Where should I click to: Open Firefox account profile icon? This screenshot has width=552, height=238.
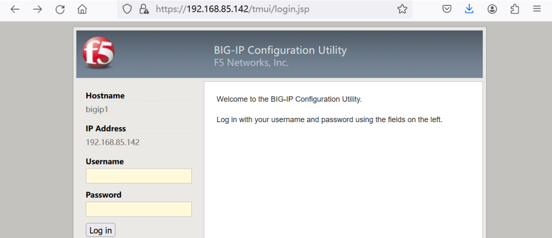click(492, 9)
